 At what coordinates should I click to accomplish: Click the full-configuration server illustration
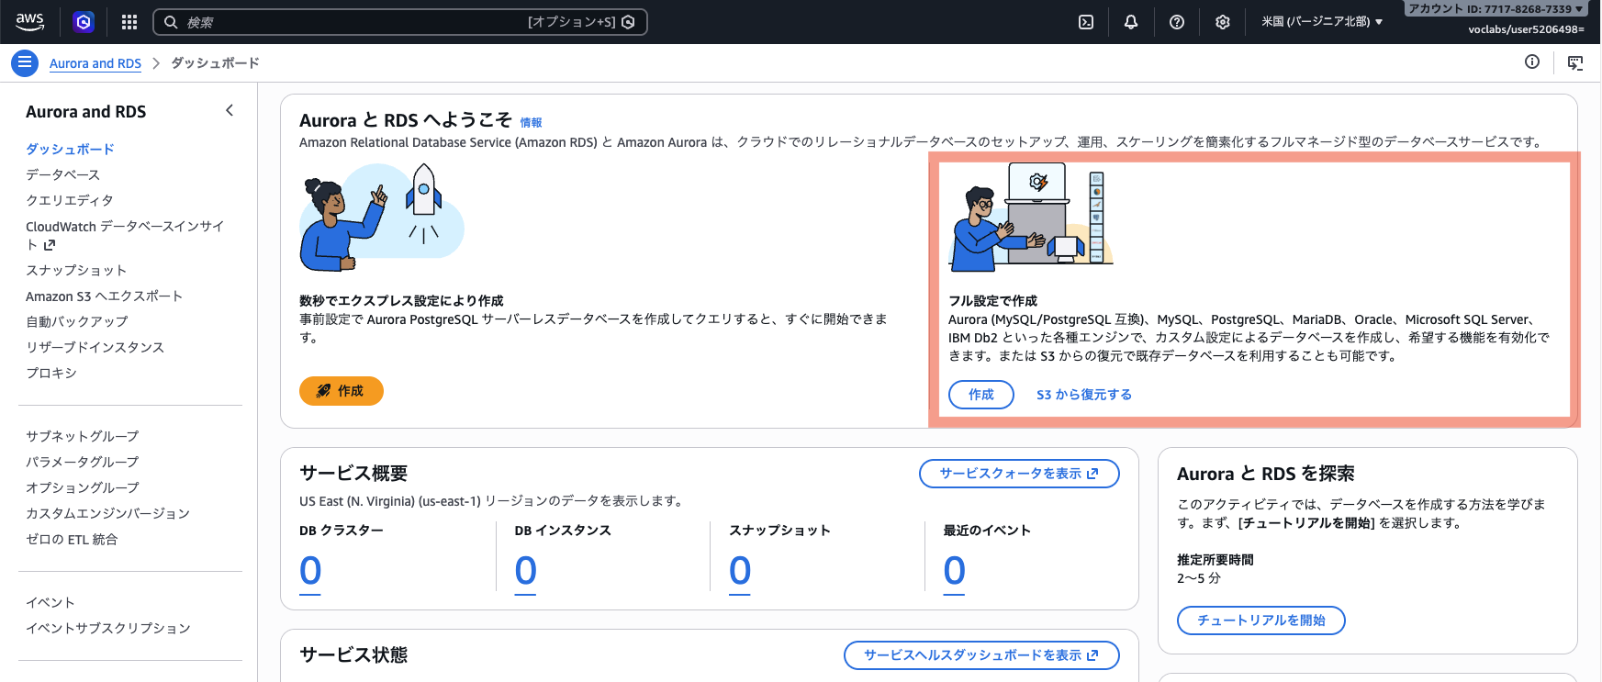[1031, 218]
